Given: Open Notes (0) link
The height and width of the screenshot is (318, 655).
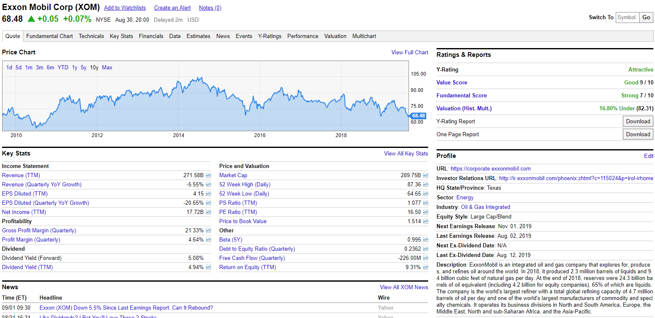Looking at the screenshot, I should click(210, 8).
